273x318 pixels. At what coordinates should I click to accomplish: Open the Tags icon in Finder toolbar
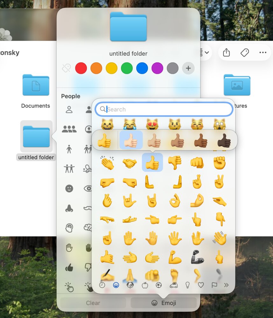245,52
